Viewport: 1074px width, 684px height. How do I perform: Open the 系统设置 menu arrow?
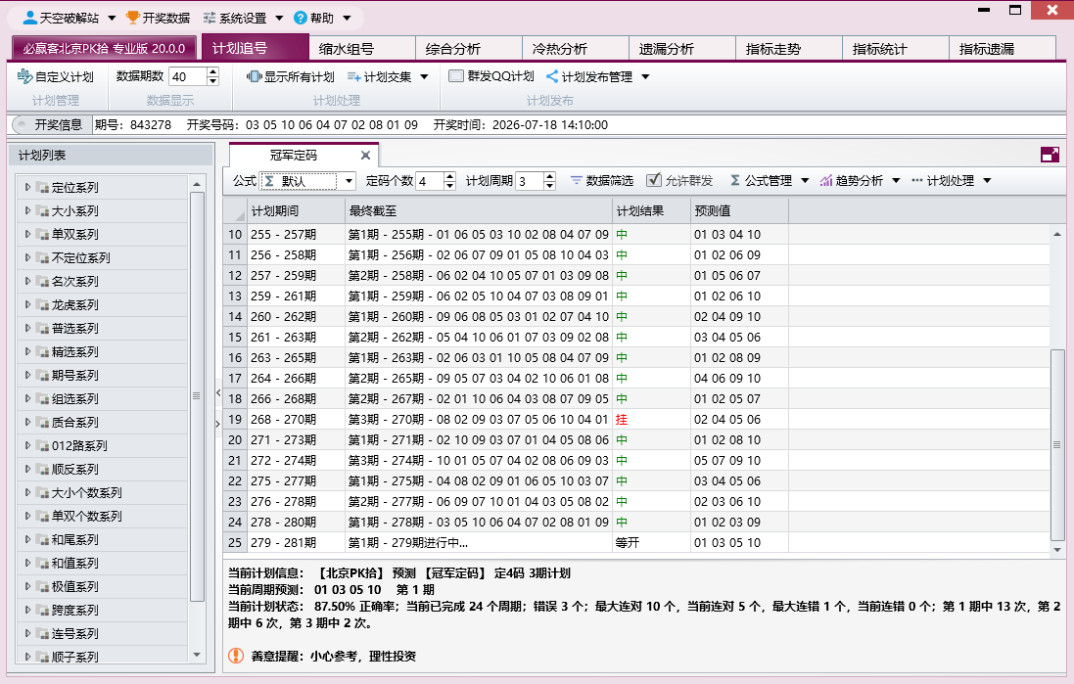coord(279,18)
